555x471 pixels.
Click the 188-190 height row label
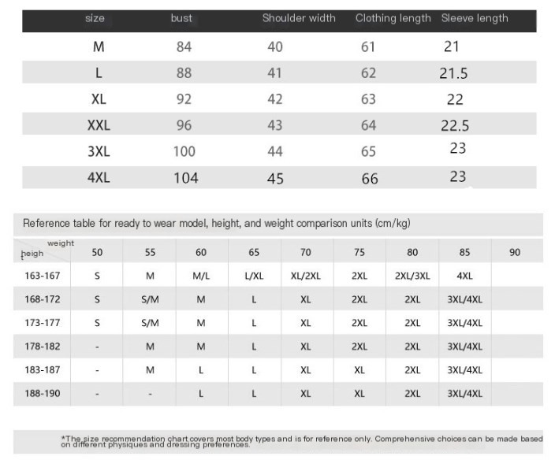[43, 393]
